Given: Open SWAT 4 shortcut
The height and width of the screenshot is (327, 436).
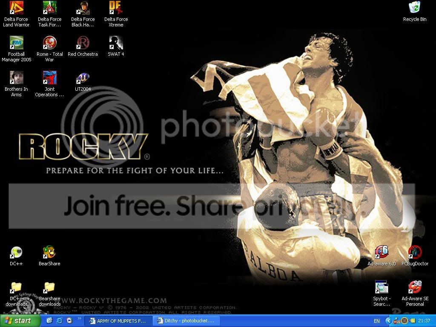Looking at the screenshot, I should (x=116, y=46).
